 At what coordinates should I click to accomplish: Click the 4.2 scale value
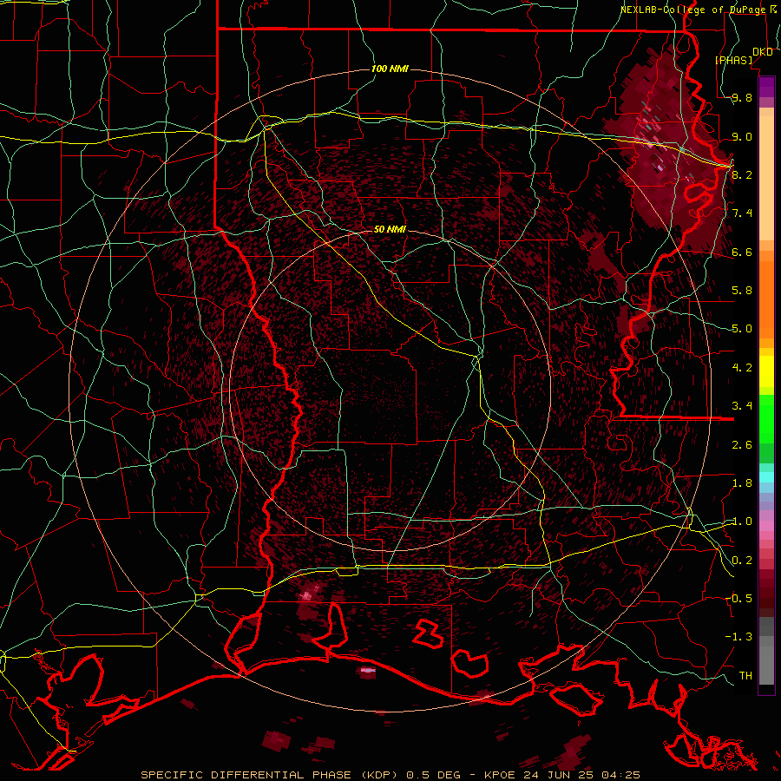(742, 368)
